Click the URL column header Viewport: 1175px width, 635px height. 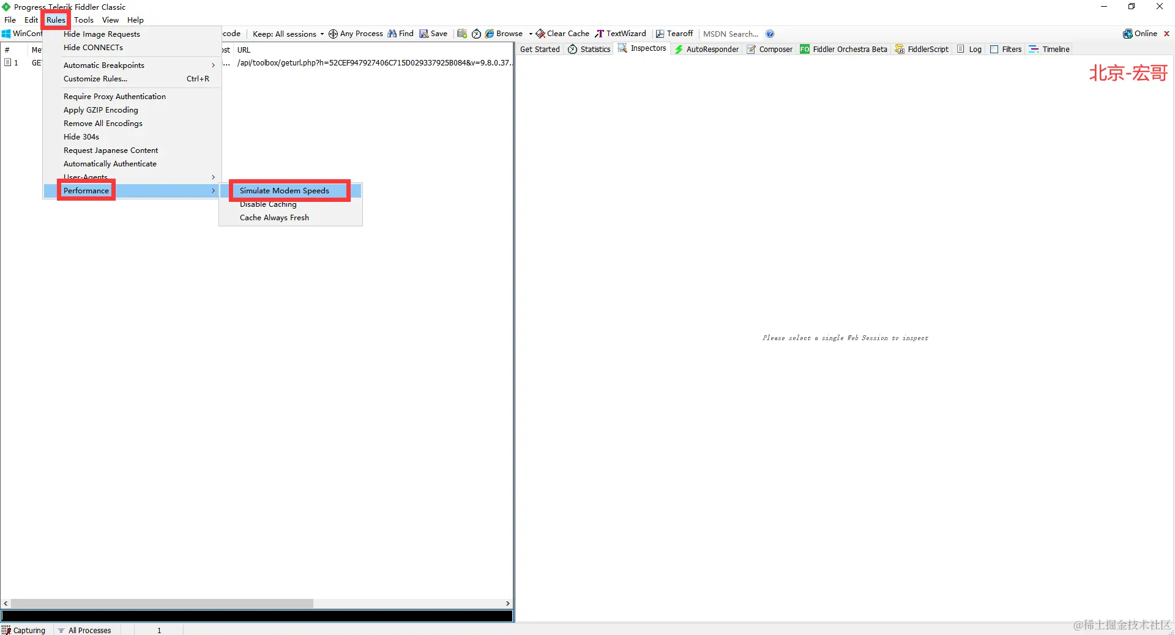tap(372, 50)
